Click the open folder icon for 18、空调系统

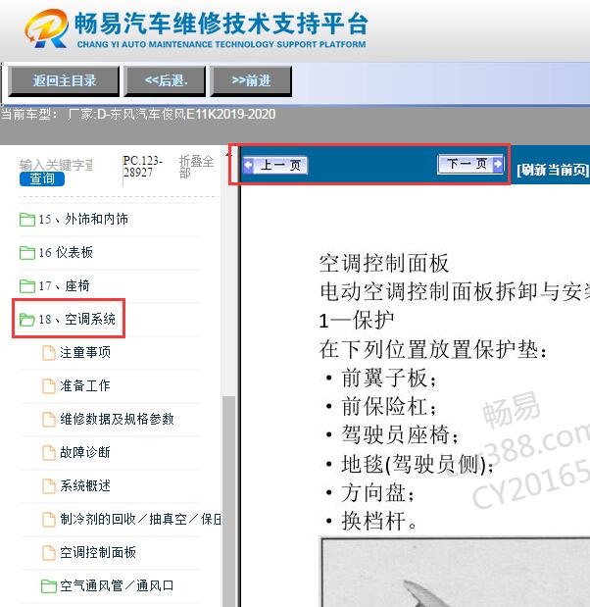pos(27,320)
